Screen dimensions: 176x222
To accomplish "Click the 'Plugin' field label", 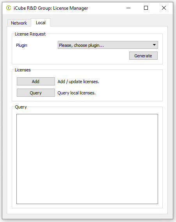I will [x=21, y=45].
